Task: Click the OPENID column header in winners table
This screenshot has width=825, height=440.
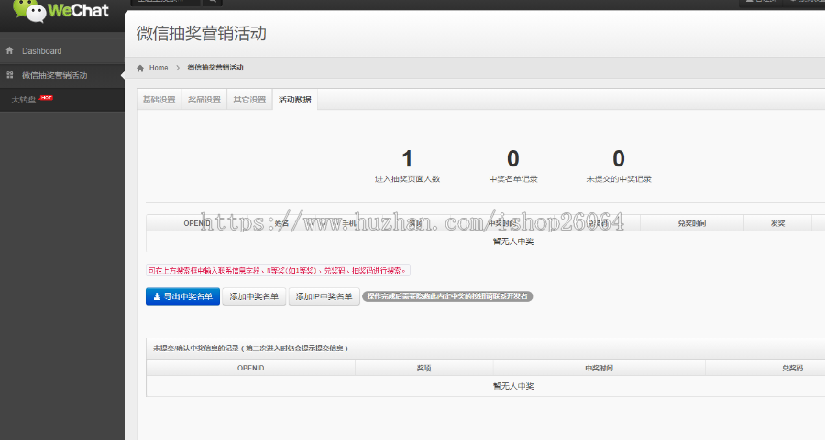Action: pos(197,223)
